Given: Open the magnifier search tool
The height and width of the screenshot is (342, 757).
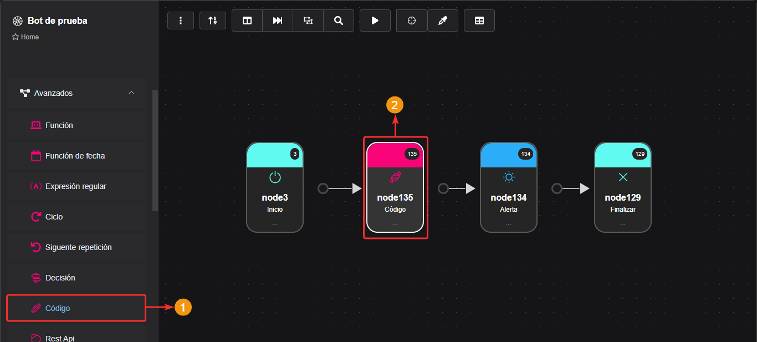Looking at the screenshot, I should pyautogui.click(x=339, y=21).
